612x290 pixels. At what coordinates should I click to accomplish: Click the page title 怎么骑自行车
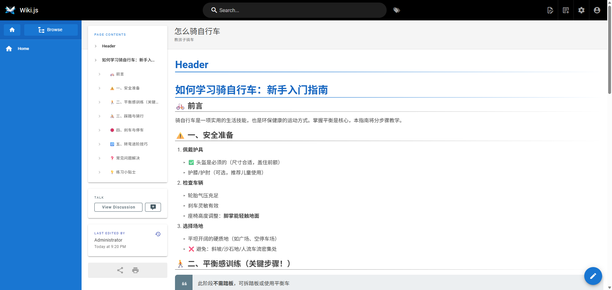coord(197,31)
